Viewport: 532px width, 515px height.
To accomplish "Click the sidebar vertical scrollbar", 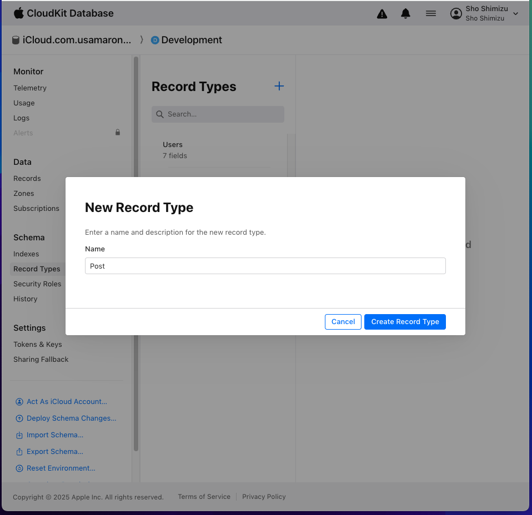I will pyautogui.click(x=136, y=250).
